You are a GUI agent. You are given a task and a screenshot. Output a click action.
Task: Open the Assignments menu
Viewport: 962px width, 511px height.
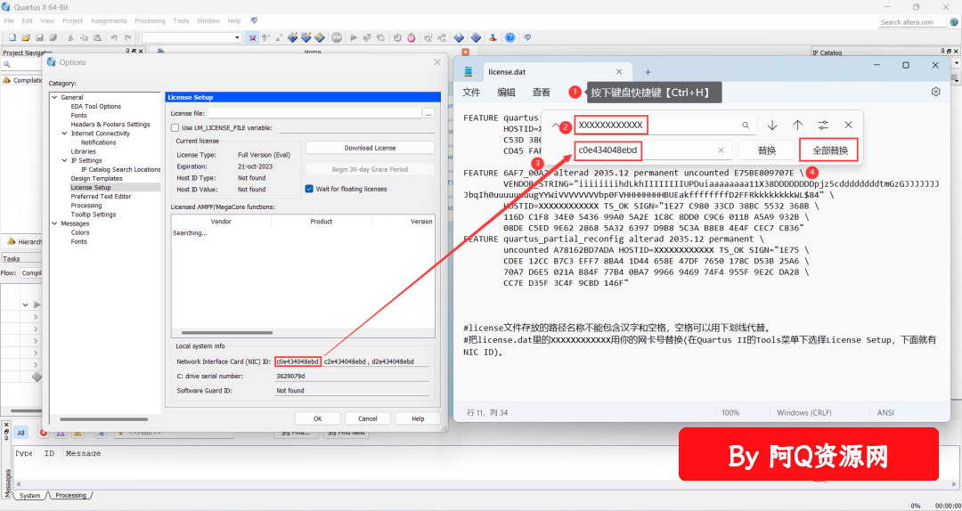109,20
